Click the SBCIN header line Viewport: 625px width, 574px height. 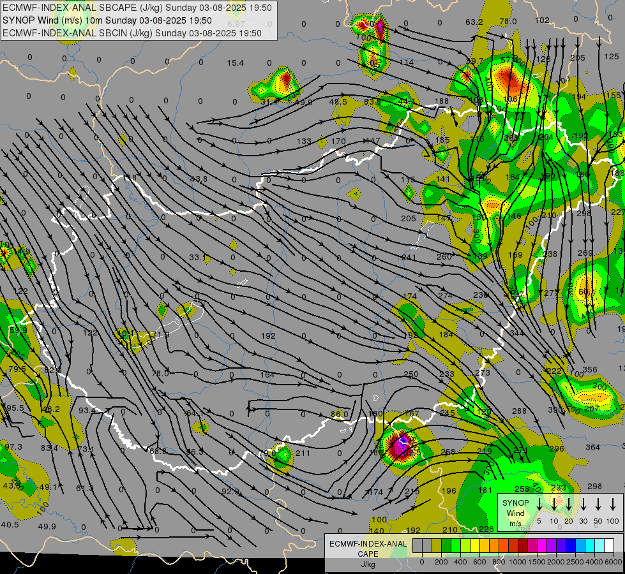click(132, 33)
